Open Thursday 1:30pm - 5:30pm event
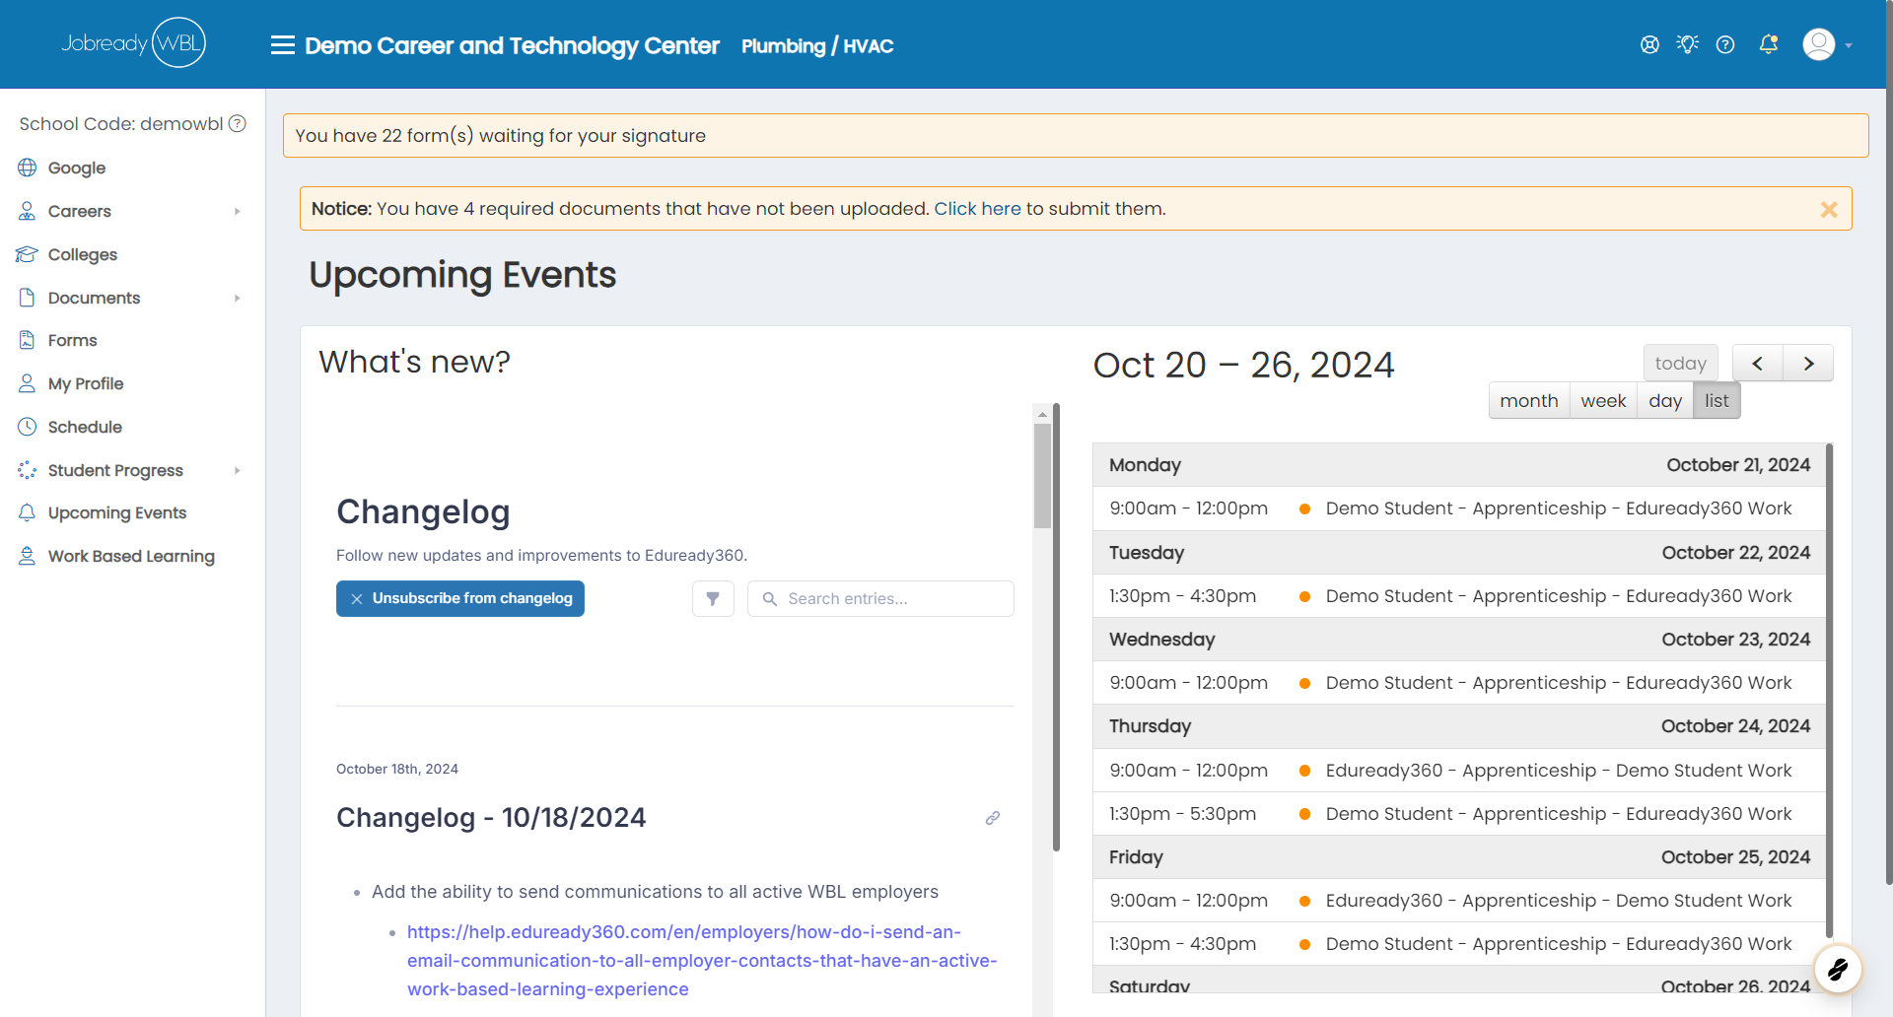 tap(1460, 814)
